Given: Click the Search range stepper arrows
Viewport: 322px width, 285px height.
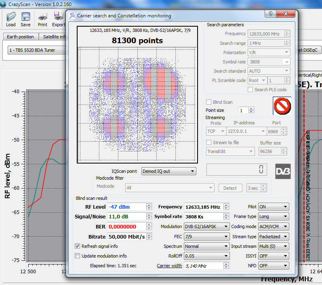Looking at the screenshot, I should point(287,43).
